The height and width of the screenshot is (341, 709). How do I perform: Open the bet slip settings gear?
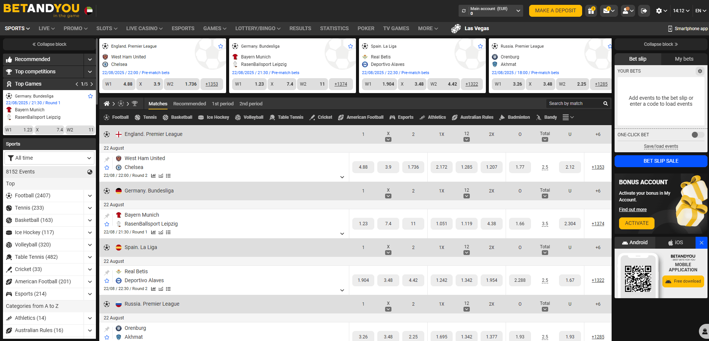point(700,71)
